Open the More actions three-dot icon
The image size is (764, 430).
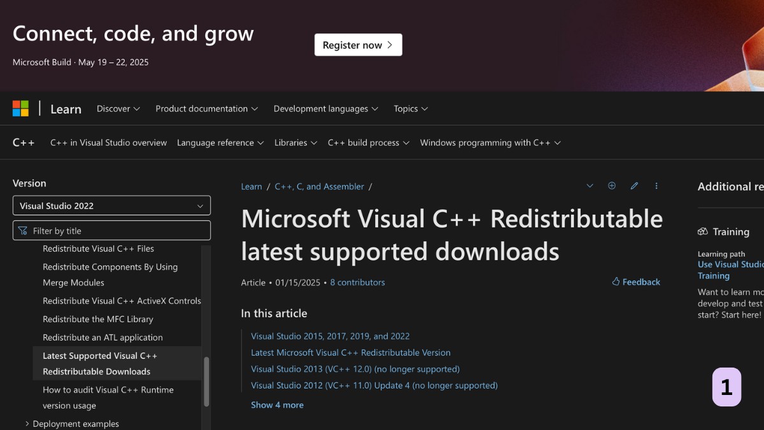coord(656,185)
